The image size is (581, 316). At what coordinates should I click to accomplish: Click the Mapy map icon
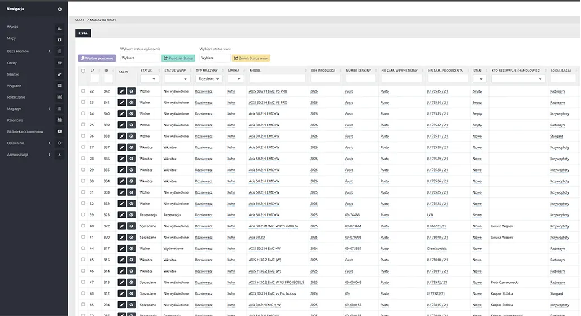[x=60, y=39]
